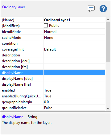Toggle the Public modifier checkbox
The width and height of the screenshot is (111, 135).
[46, 26]
